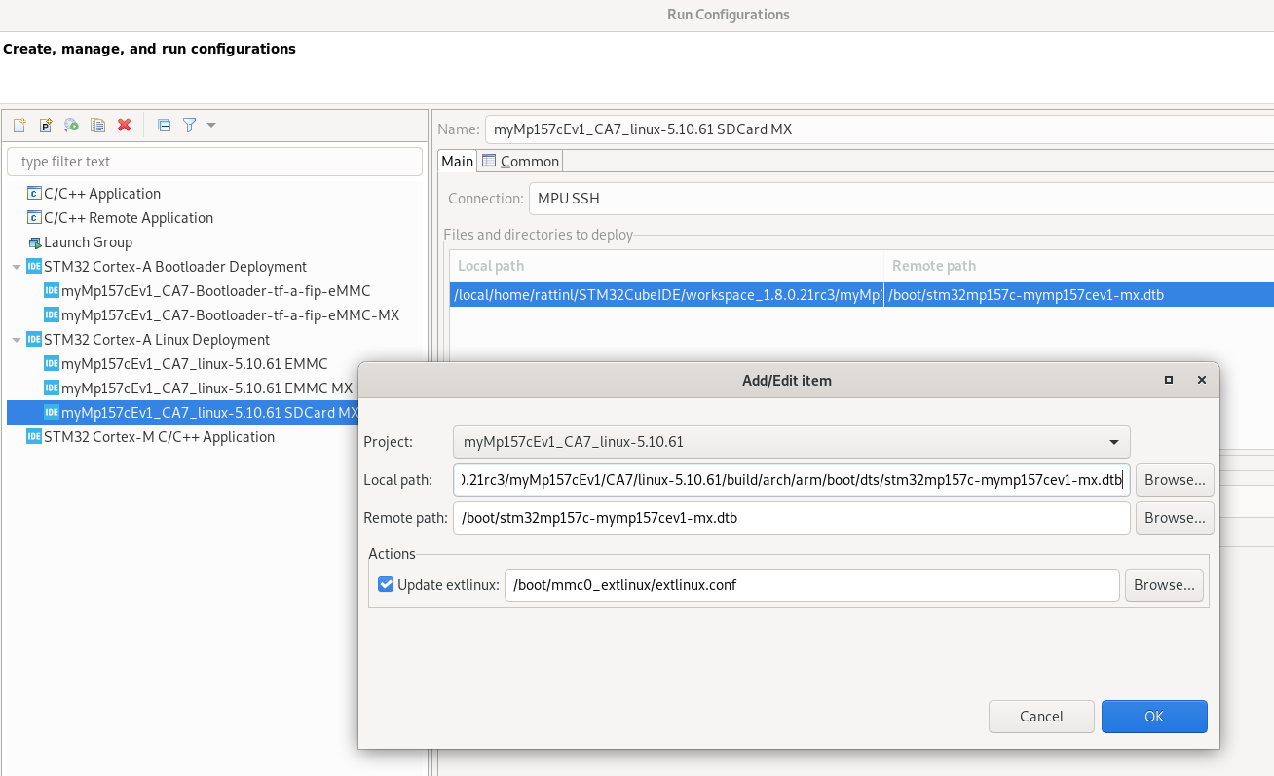Click the red Delete launch configuration icon
Screen dimensions: 1274x776
click(x=124, y=125)
